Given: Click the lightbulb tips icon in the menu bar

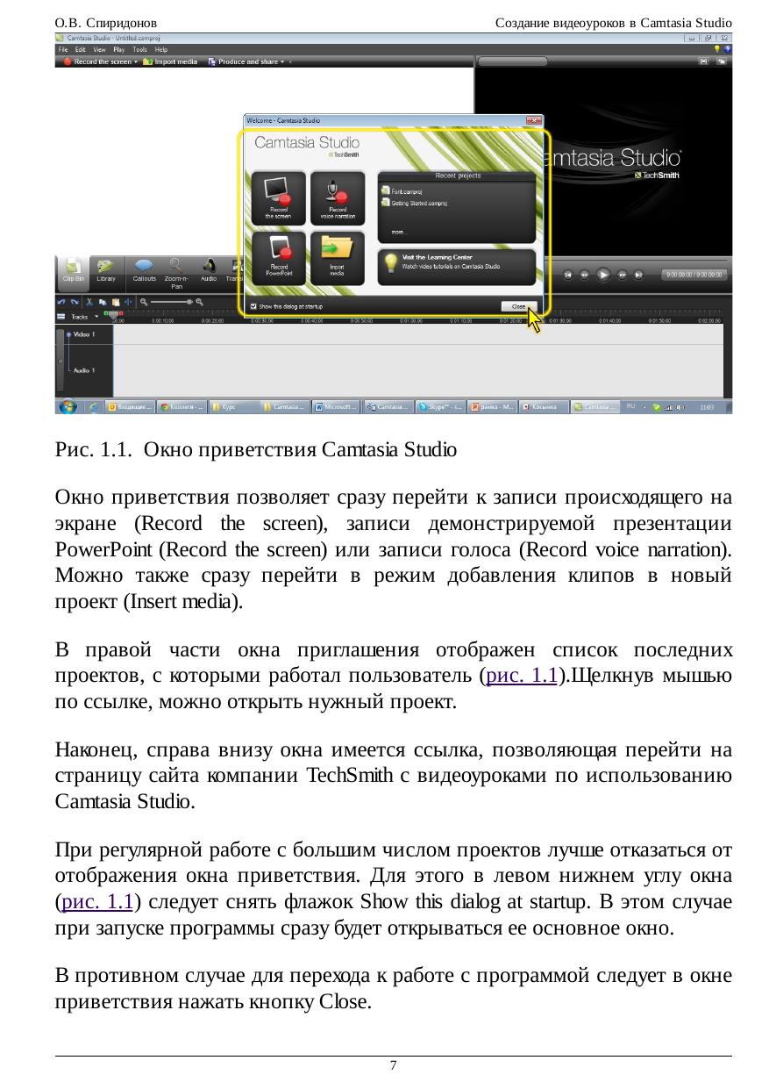Looking at the screenshot, I should (x=716, y=50).
